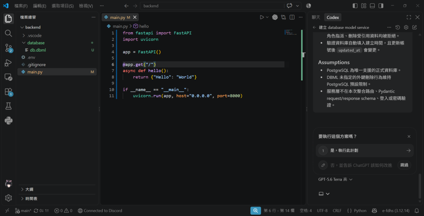This screenshot has width=424, height=216.
Task: Click the 跳過 skip button
Action: point(404,165)
